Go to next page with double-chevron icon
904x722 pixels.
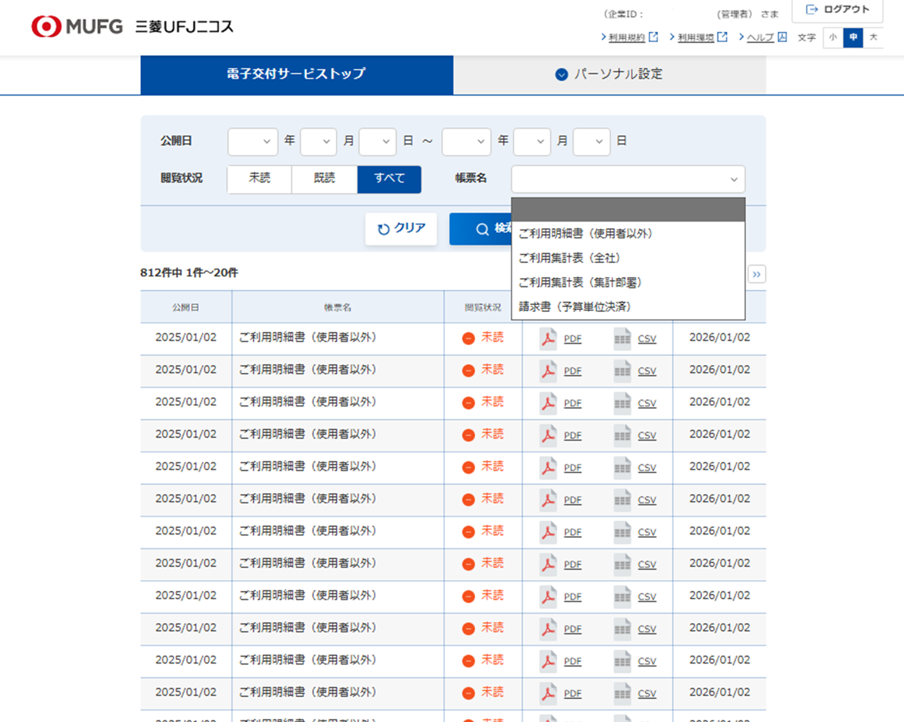click(x=757, y=275)
